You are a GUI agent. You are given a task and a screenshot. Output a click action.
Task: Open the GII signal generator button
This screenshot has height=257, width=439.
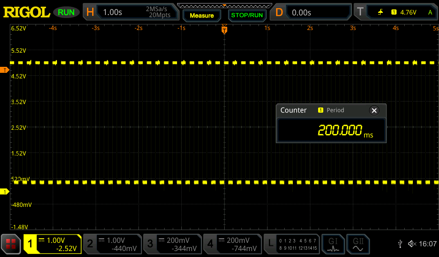coord(358,244)
